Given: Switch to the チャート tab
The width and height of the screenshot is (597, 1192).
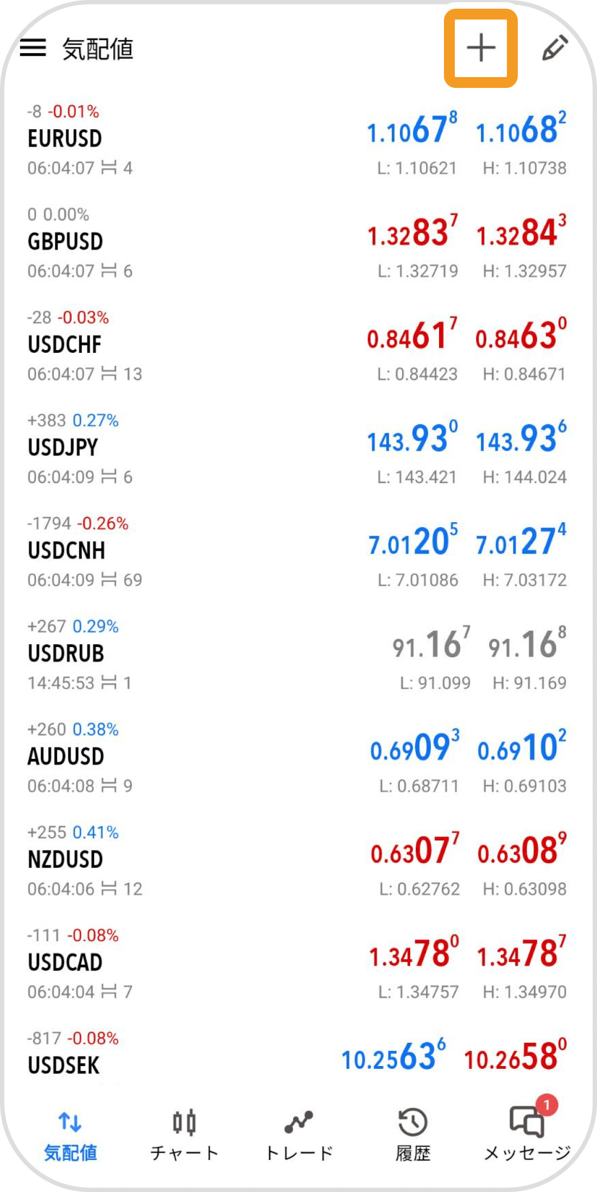Looking at the screenshot, I should click(x=185, y=1135).
